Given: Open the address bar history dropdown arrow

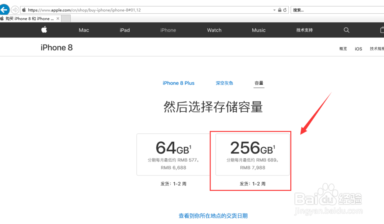Looking at the screenshot, I should pos(274,10).
